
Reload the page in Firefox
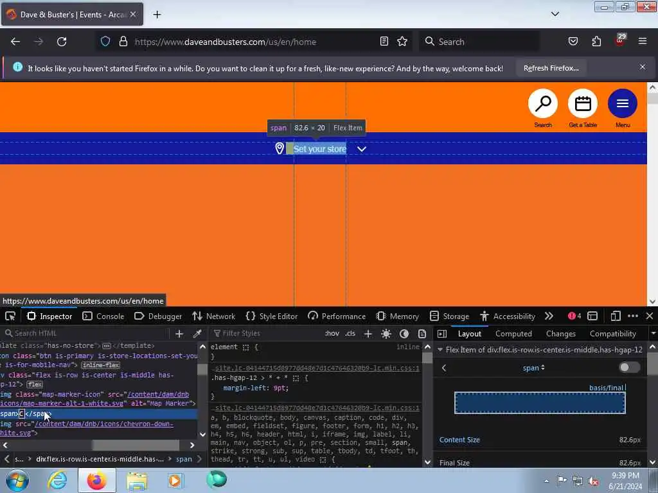pyautogui.click(x=62, y=42)
